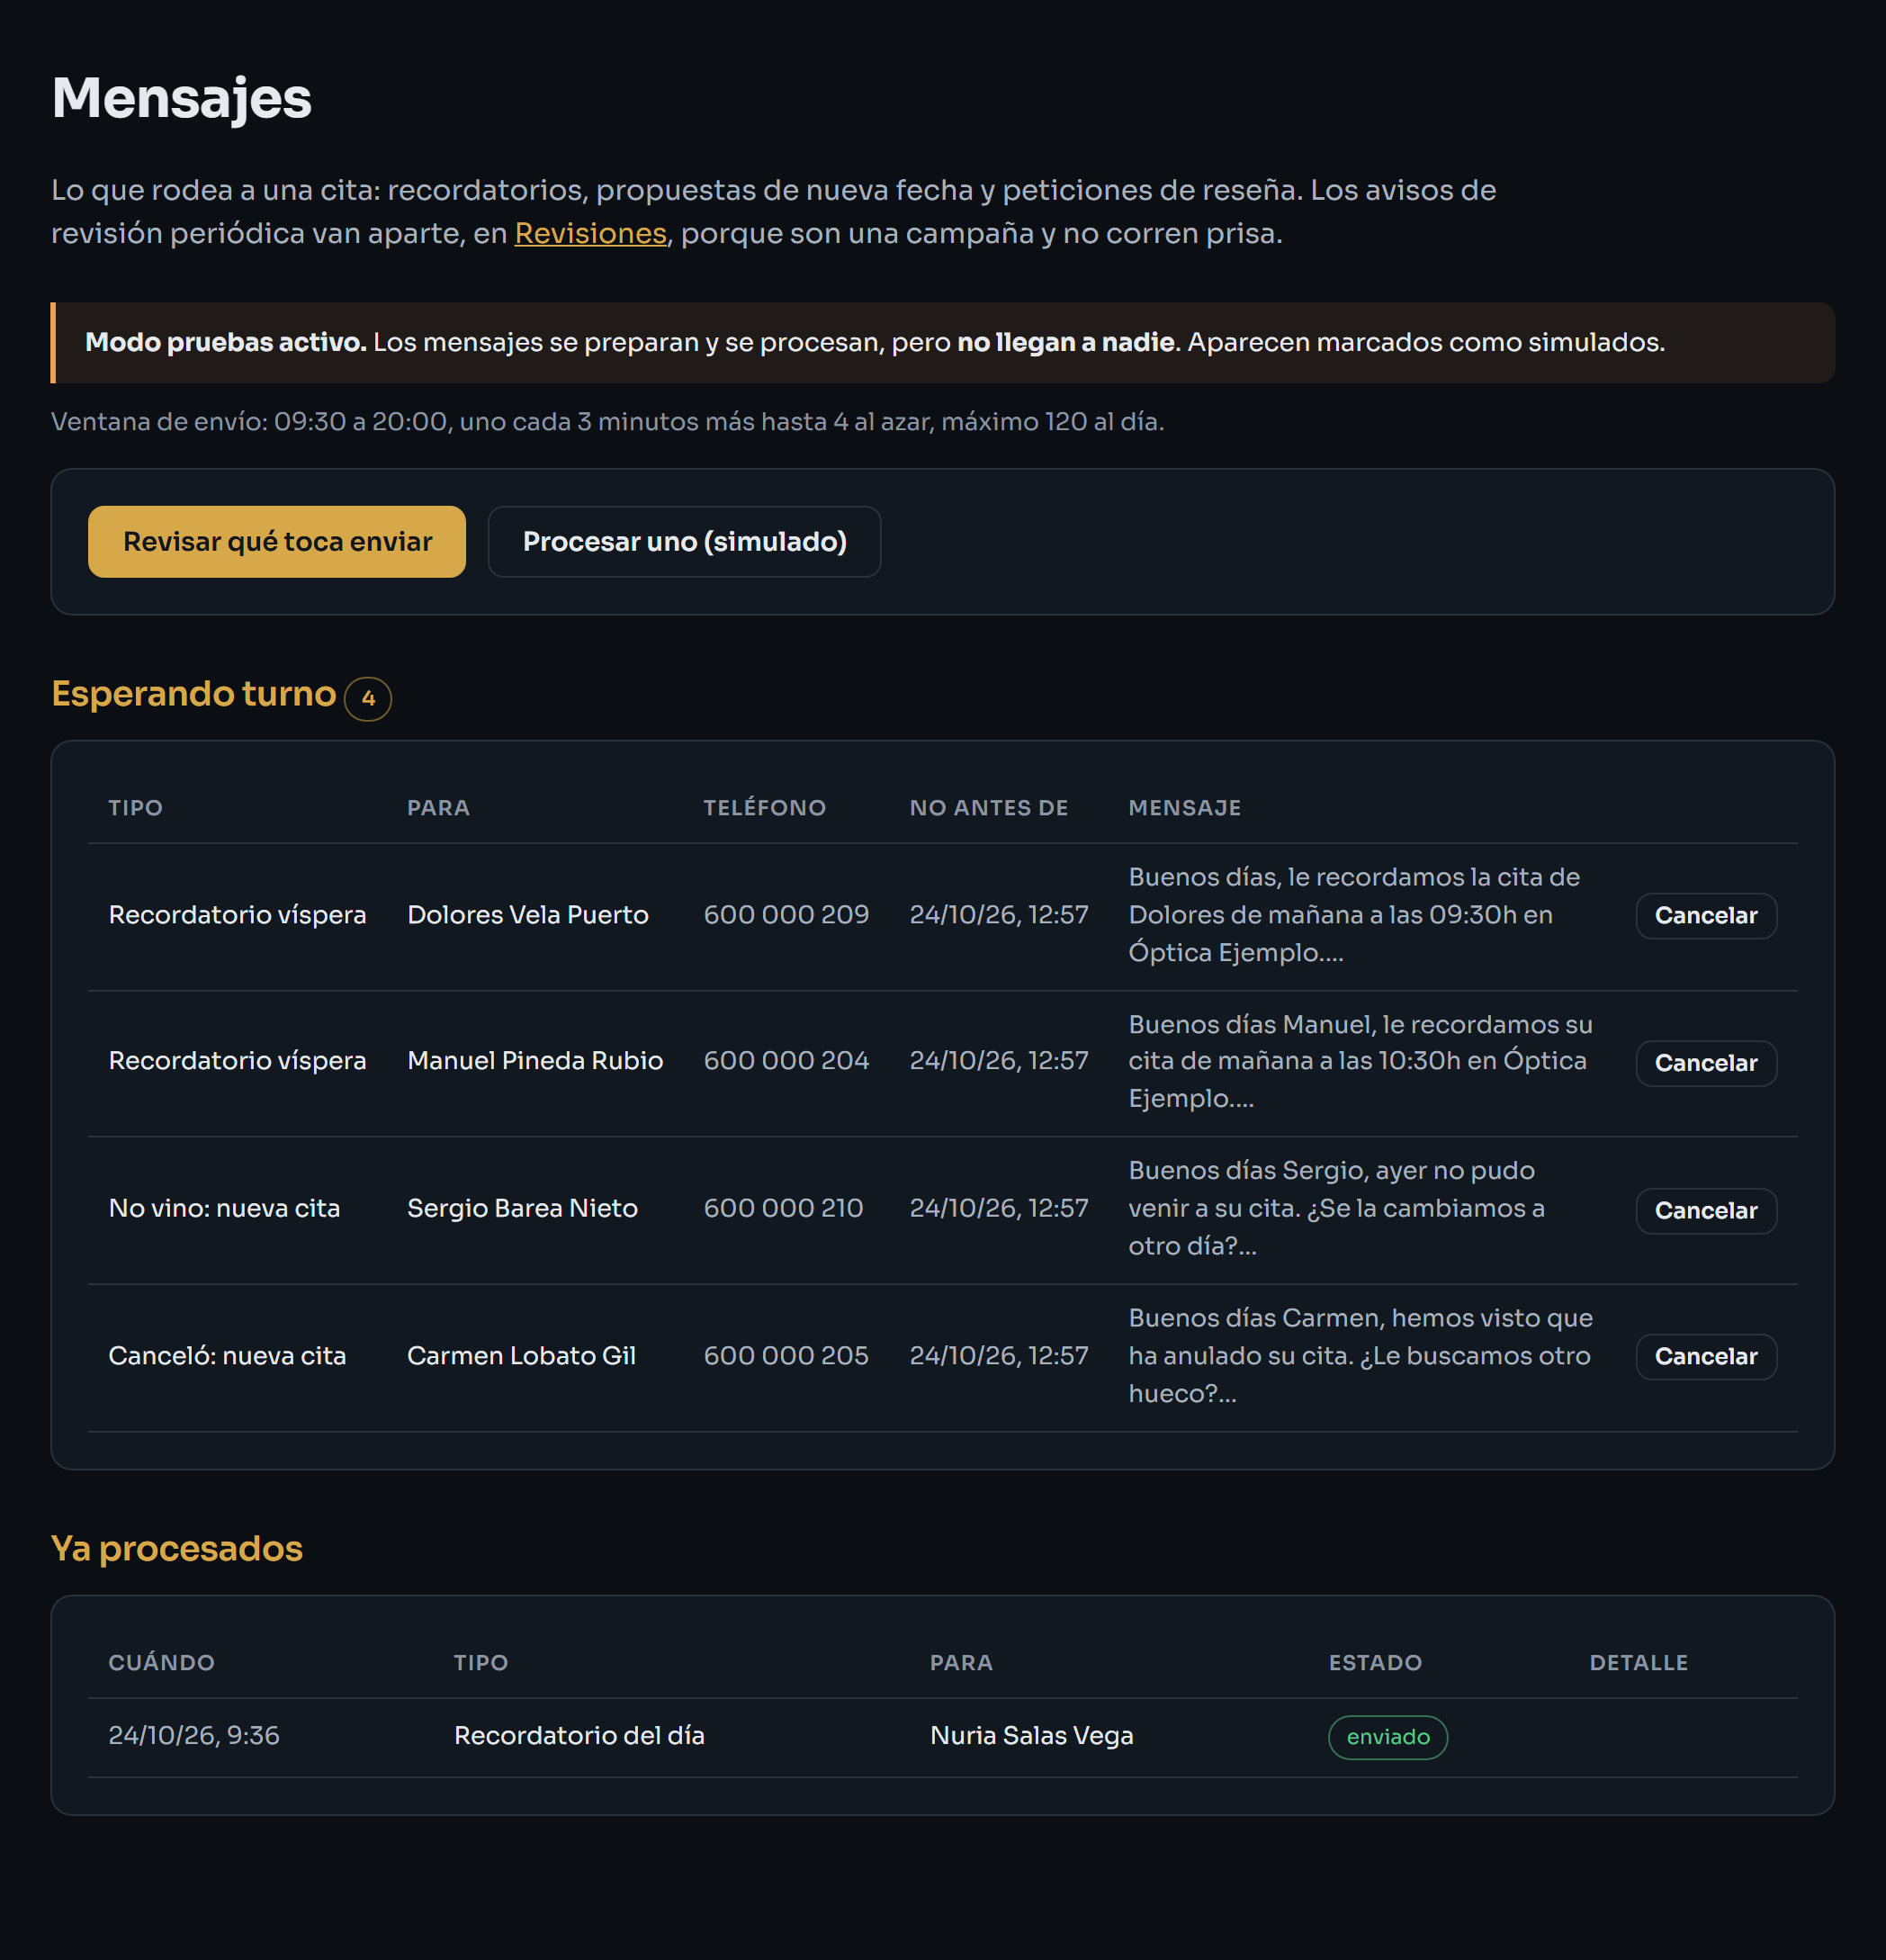Open the Revisiones link
The width and height of the screenshot is (1886, 1960).
(x=590, y=233)
